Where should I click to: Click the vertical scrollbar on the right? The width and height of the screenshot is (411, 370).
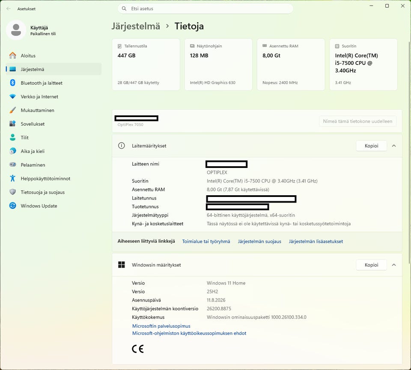409,152
